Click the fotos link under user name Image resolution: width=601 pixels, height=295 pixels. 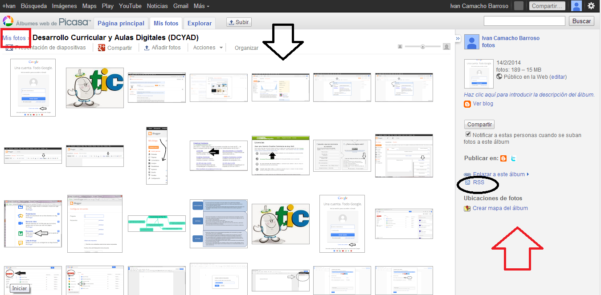[488, 45]
